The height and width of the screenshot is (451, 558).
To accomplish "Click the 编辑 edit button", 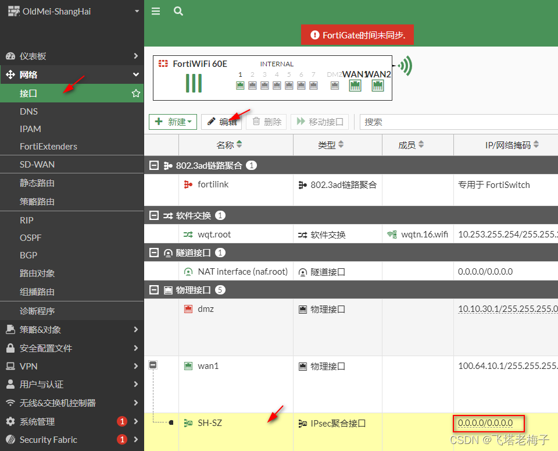I will (x=221, y=122).
